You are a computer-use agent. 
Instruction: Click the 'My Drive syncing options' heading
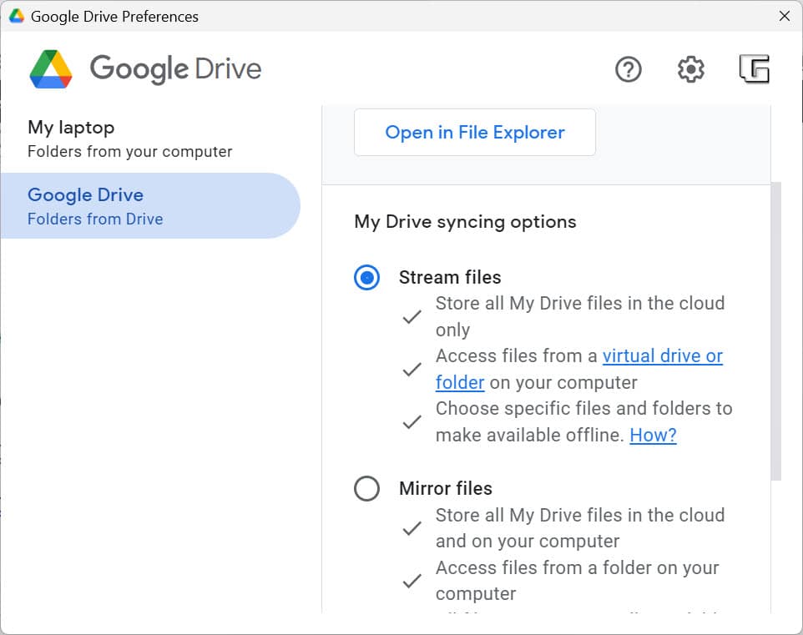coord(465,222)
